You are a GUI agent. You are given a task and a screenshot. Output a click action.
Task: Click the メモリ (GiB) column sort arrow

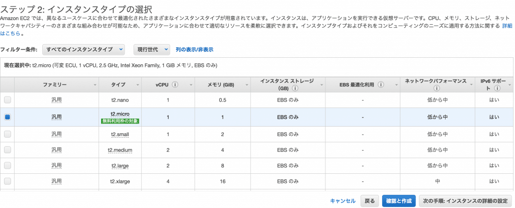tap(246, 85)
